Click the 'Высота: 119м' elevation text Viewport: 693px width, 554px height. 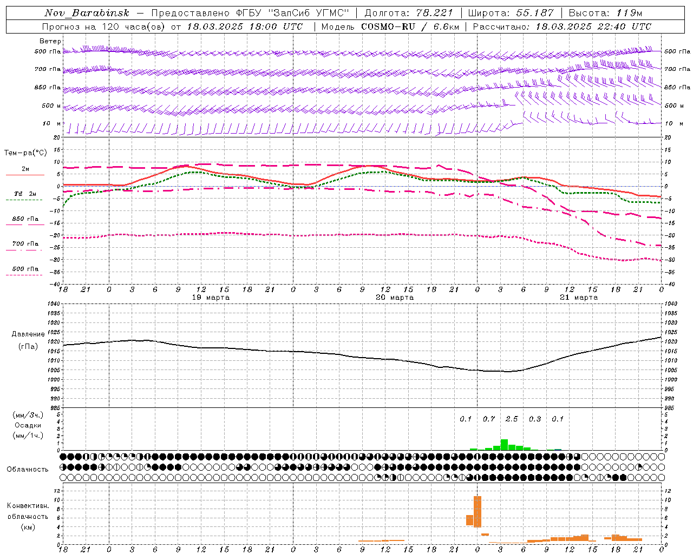click(605, 13)
